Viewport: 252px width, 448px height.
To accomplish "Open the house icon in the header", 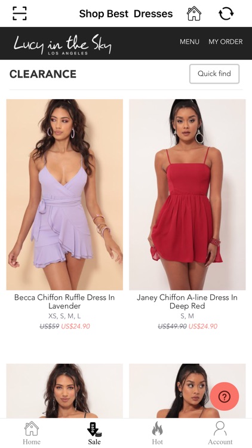I will (194, 13).
